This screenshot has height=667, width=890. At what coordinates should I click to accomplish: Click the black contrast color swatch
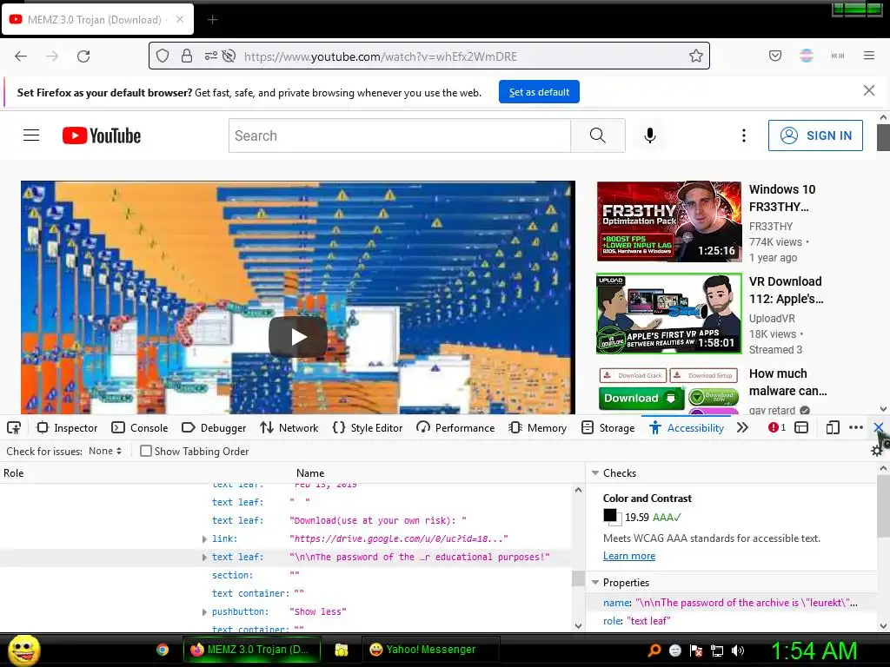610,516
